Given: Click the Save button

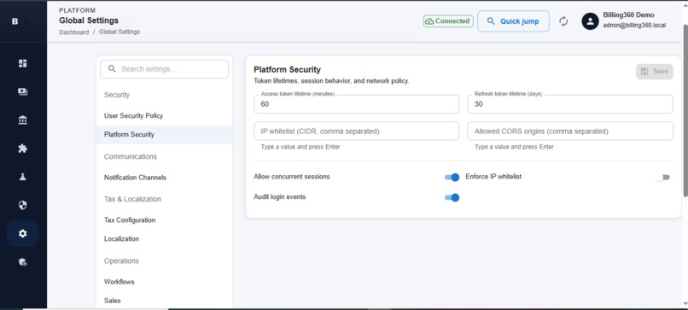Looking at the screenshot, I should pos(654,71).
